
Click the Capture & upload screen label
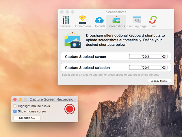tap(86, 57)
